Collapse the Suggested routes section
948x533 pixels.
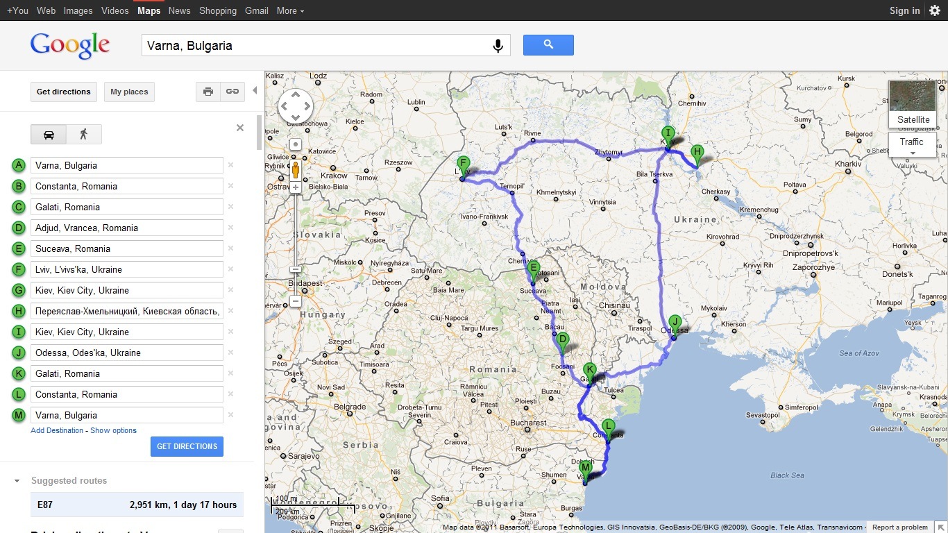pyautogui.click(x=17, y=481)
